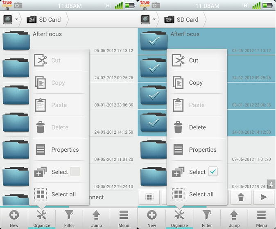Screen dimensions: 276x229
Task: Enable unchecked Select checkbox in left popup
Action: pos(75,172)
